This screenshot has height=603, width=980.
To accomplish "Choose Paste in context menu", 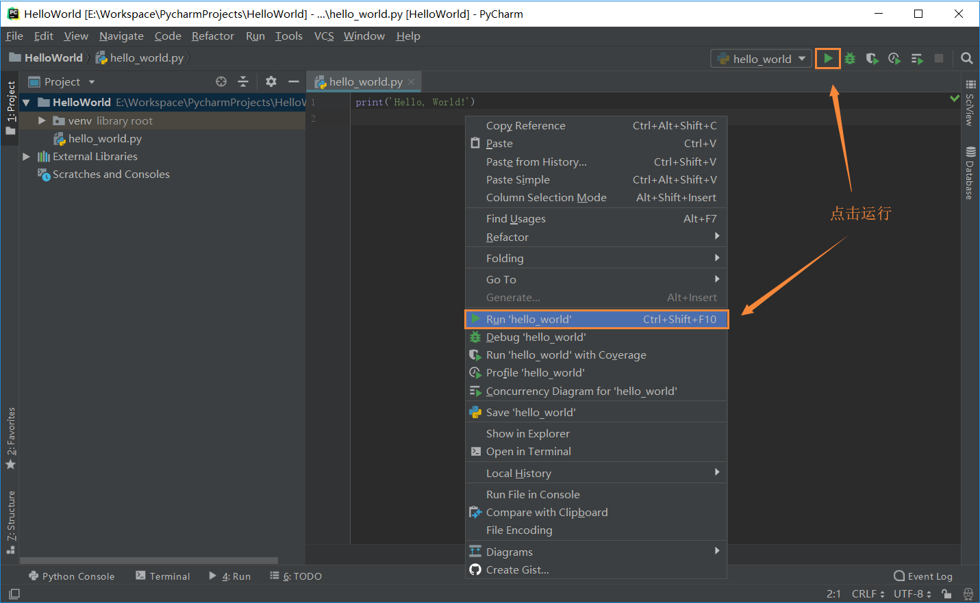I will click(x=596, y=143).
